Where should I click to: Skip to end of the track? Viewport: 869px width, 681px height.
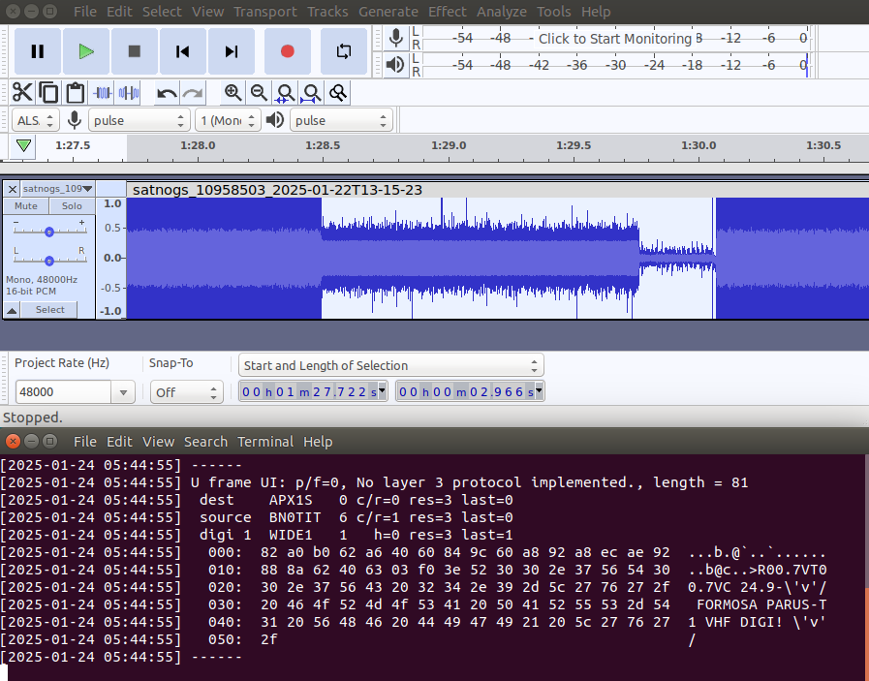pos(232,51)
